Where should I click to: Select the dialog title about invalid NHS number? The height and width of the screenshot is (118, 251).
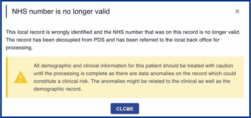click(61, 12)
